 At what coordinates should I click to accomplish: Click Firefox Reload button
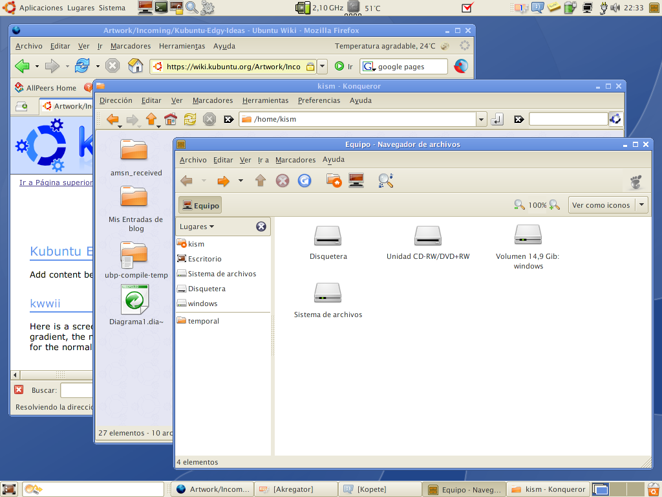[x=82, y=66]
